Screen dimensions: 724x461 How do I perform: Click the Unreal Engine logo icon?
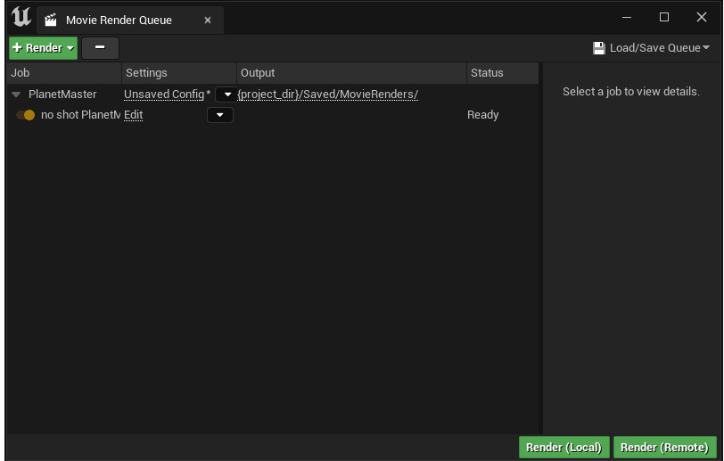pos(20,18)
